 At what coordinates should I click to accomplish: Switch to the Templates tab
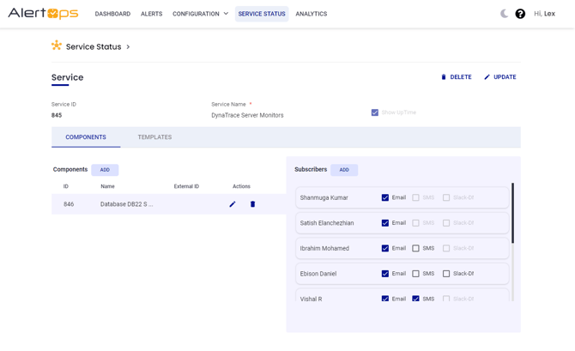click(154, 137)
